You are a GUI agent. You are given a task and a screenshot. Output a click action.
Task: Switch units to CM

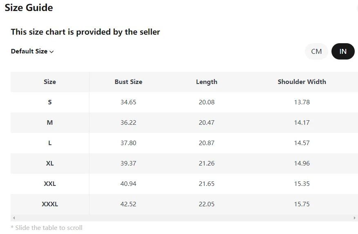[x=316, y=51]
